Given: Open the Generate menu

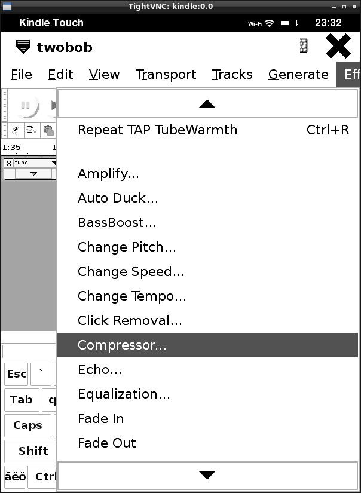Looking at the screenshot, I should pos(298,75).
